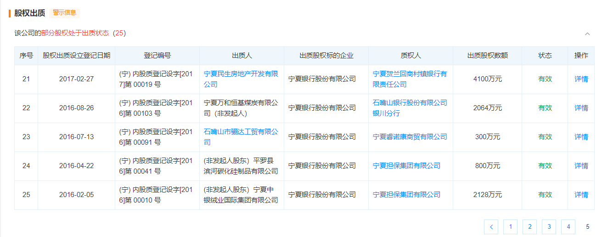Viewport: 602px width, 237px height.
Task: Open 宁夏担保集团有限公司 link in row 24
Action: (406, 166)
